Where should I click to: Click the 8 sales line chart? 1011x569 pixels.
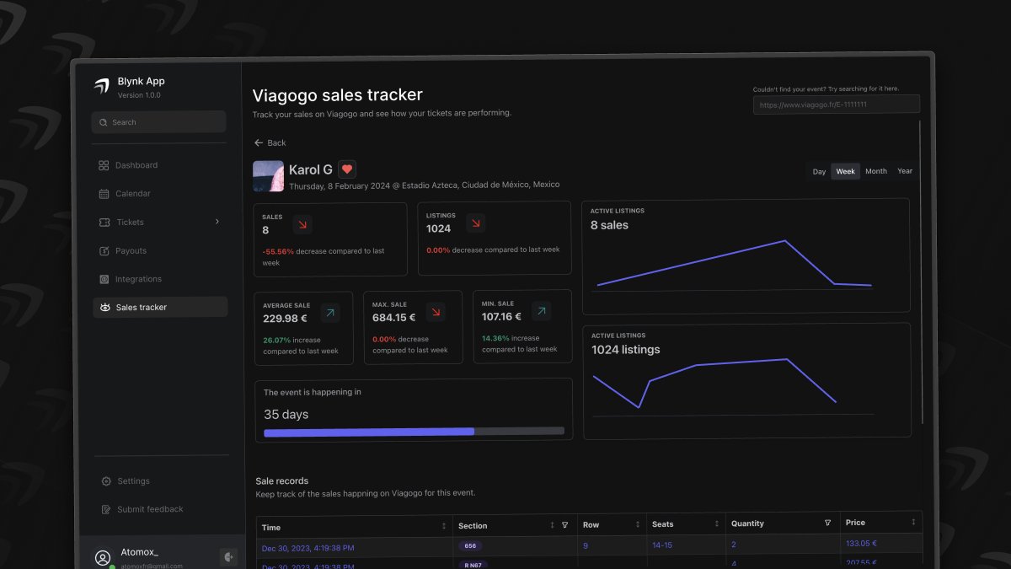coord(734,264)
